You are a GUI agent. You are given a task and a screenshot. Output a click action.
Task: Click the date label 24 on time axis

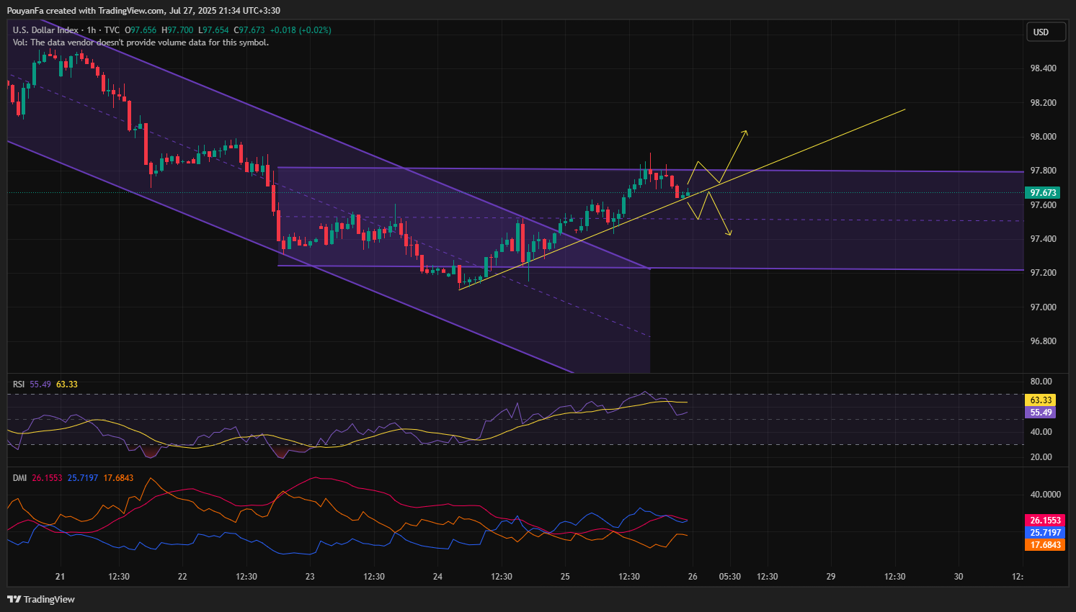coord(437,577)
